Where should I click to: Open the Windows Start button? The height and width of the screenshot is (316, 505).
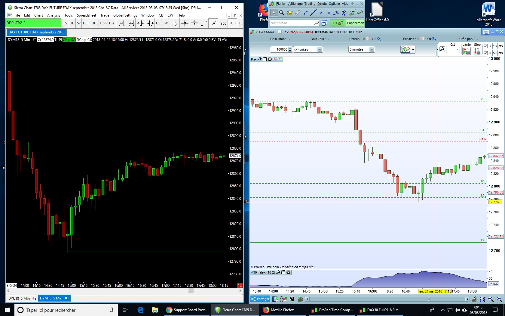click(7, 310)
